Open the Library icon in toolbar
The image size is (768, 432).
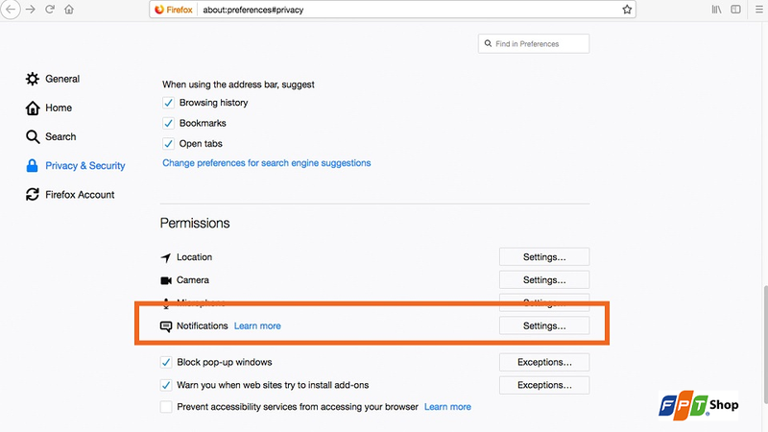716,10
